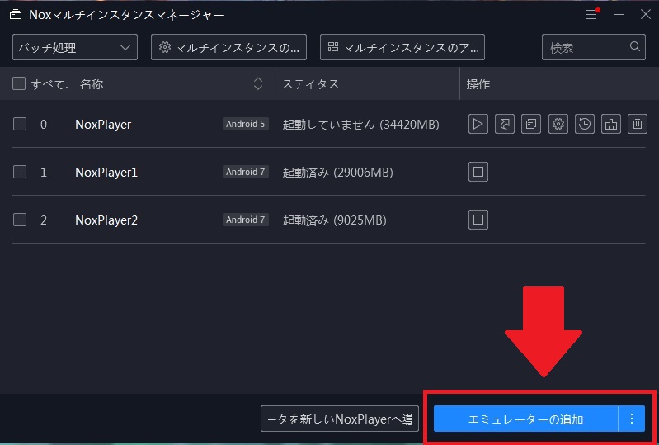Click the search magnifier icon

click(634, 47)
